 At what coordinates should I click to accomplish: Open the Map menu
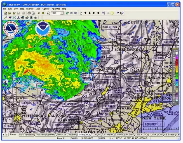[22, 9]
